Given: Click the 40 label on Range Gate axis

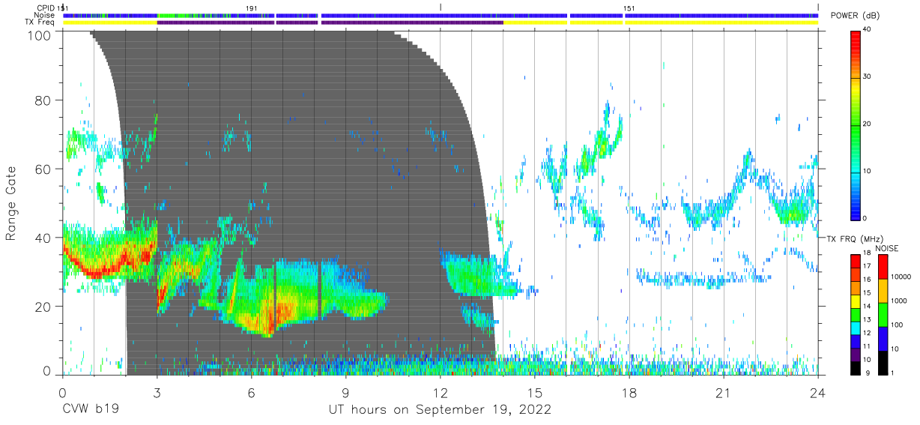Looking at the screenshot, I should (43, 238).
